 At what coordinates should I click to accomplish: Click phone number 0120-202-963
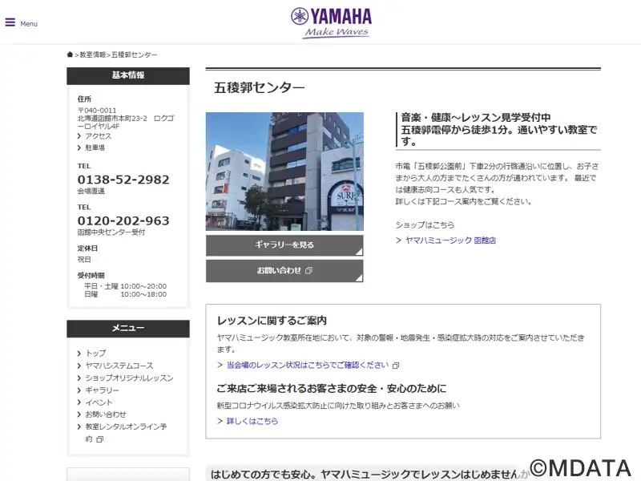pyautogui.click(x=123, y=221)
